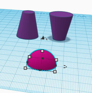Click the black midpoint handle on dome's front edge
92x93 pixels.
point(40,70)
